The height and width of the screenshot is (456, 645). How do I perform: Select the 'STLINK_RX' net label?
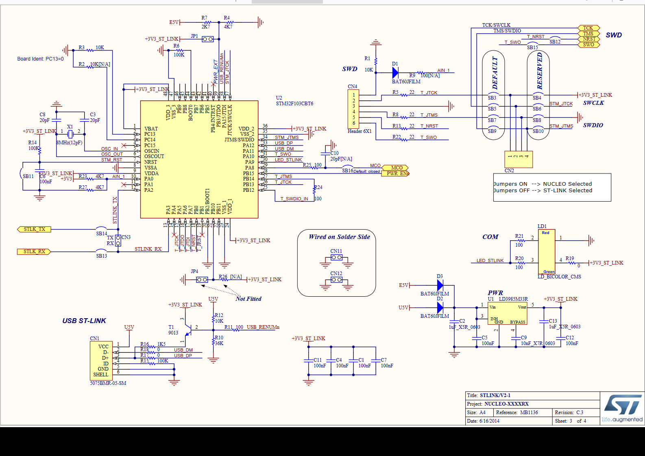148,249
